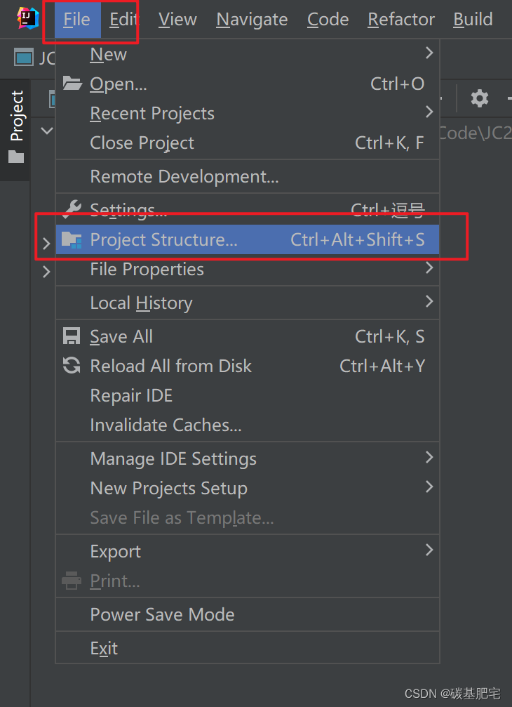This screenshot has width=512, height=707.
Task: Click the Reload All from Disk refresh icon
Action: click(x=71, y=366)
